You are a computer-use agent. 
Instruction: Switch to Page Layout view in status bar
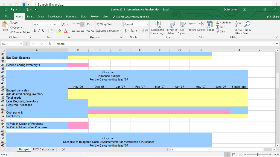pyautogui.click(x=234, y=155)
